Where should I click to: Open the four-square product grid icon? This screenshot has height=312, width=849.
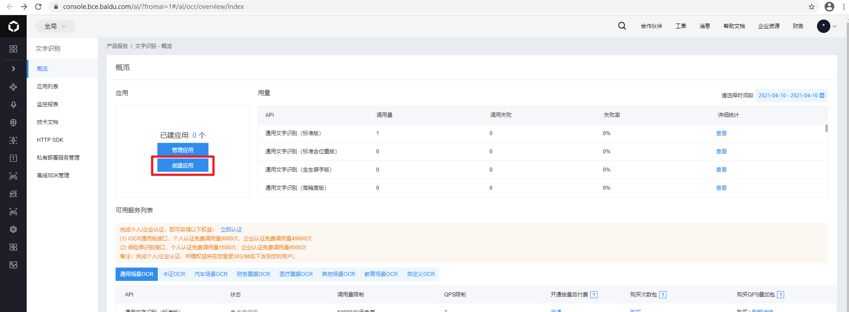point(13,48)
